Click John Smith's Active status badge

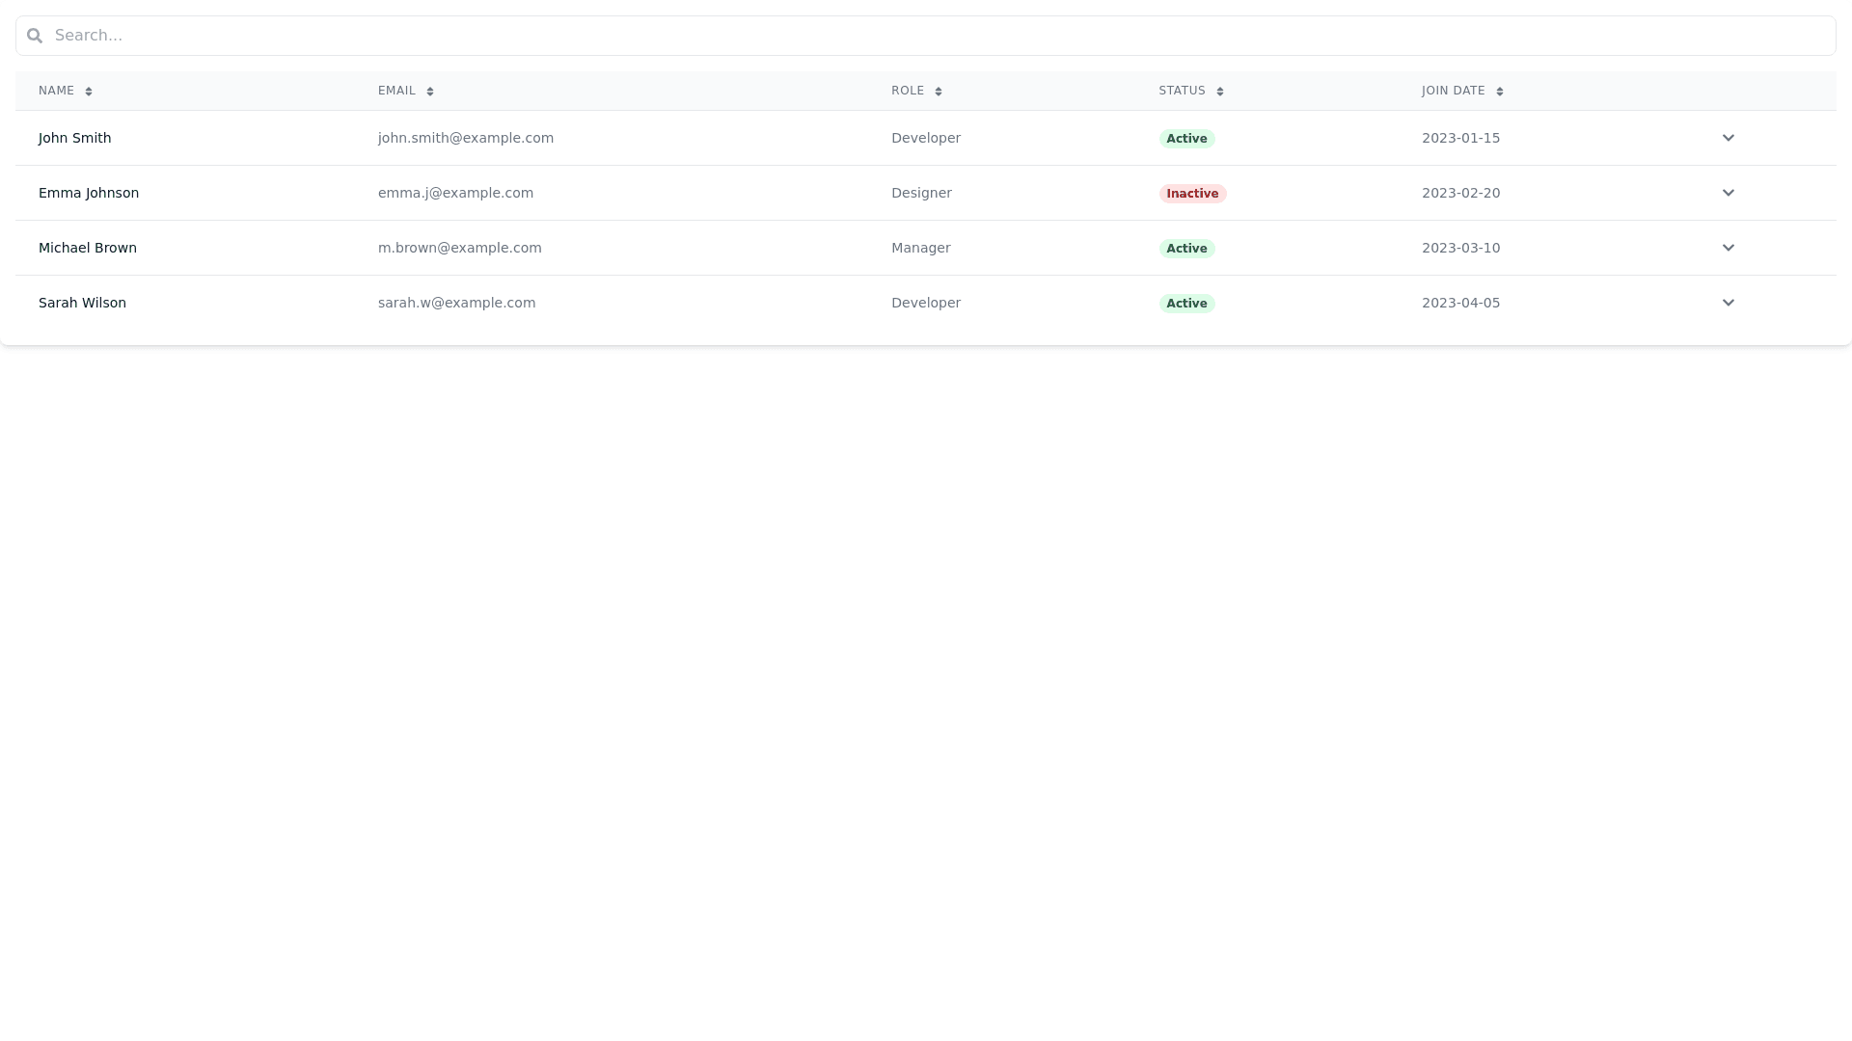click(1186, 139)
